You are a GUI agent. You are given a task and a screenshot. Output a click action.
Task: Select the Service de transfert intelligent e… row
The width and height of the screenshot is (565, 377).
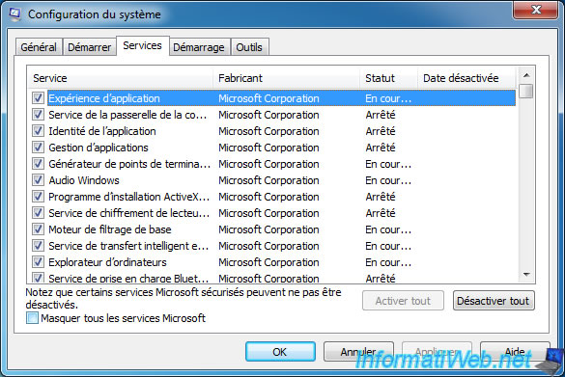[274, 246]
